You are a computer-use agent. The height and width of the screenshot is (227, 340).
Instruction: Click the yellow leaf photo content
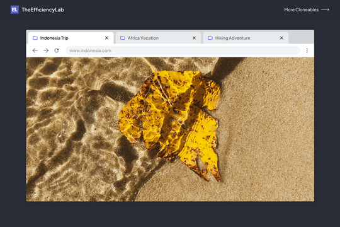click(170, 129)
